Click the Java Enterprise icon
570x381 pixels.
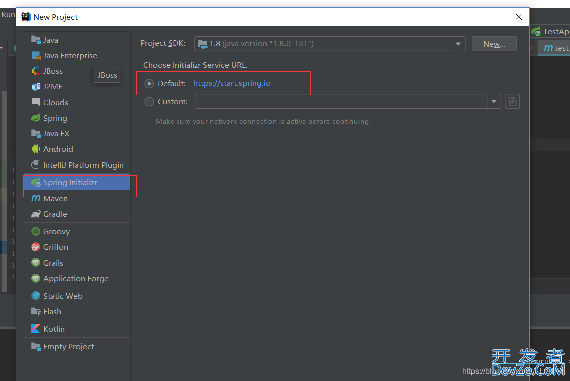click(36, 55)
